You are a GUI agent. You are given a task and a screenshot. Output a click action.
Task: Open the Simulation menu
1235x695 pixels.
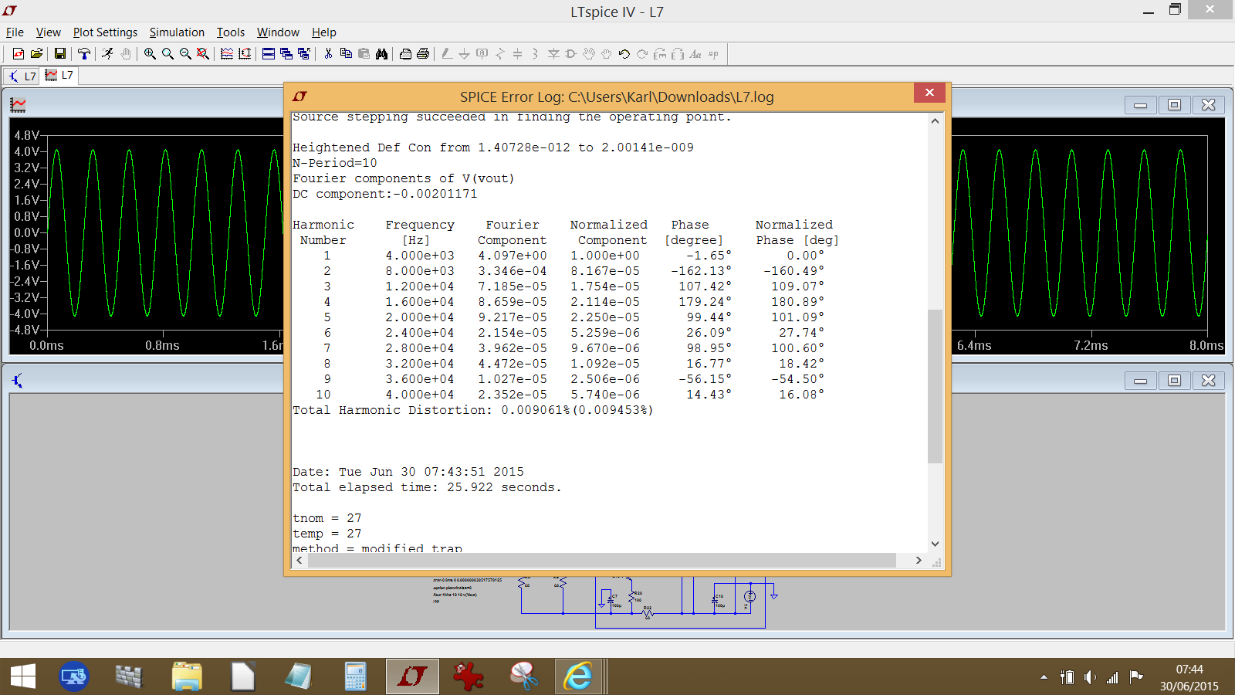point(177,32)
